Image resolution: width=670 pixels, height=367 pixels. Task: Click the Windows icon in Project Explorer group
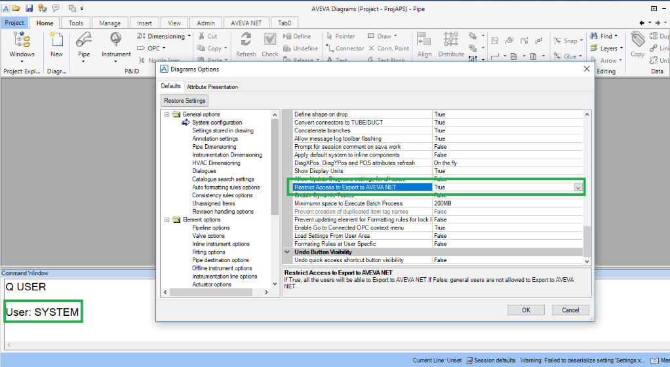point(22,41)
